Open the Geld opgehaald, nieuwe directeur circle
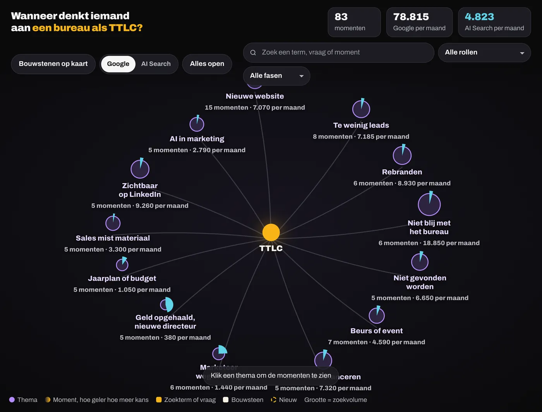This screenshot has height=412, width=542. [x=166, y=305]
